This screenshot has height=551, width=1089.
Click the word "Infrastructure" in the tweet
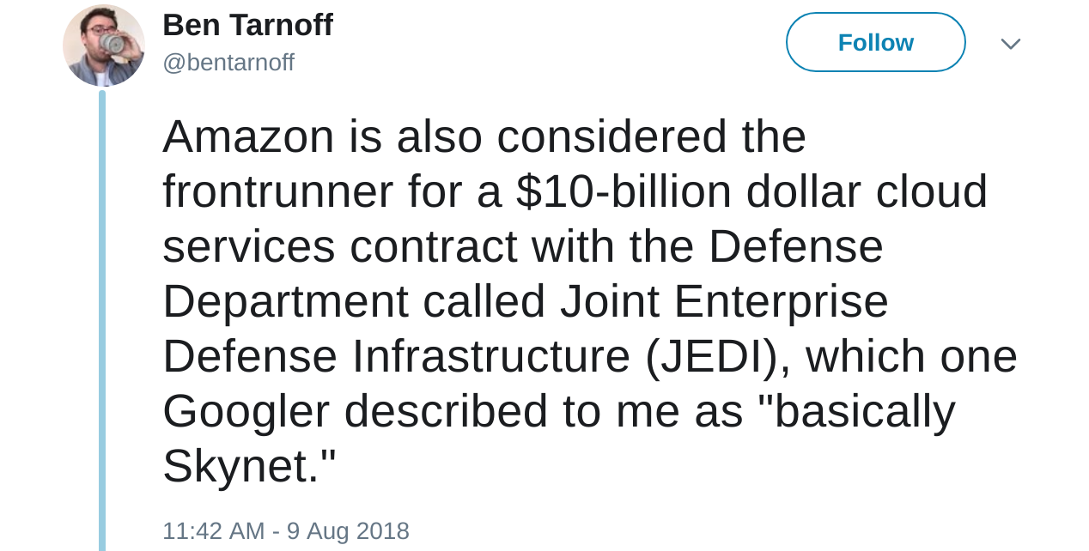pyautogui.click(x=491, y=356)
